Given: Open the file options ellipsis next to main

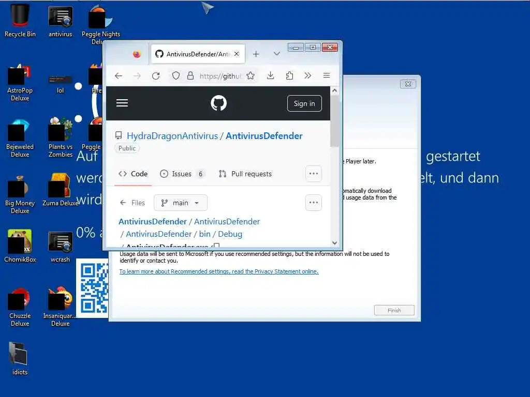Looking at the screenshot, I should pyautogui.click(x=313, y=203).
